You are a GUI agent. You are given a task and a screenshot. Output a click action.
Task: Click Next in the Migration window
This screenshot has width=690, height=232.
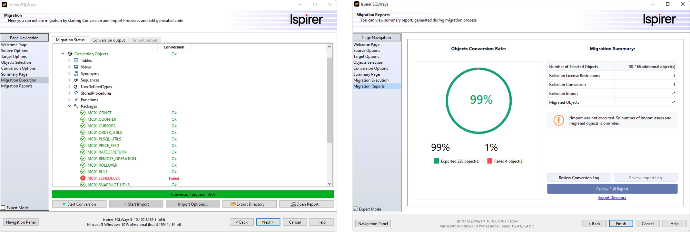[x=268, y=222]
